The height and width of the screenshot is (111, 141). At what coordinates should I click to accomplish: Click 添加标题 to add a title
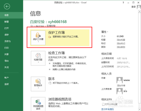(121, 40)
